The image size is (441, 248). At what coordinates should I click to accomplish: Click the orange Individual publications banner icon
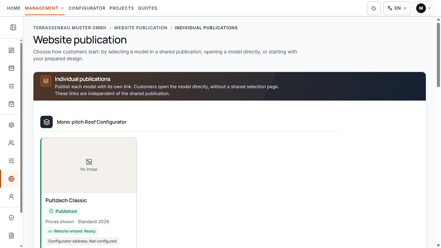[x=46, y=81]
